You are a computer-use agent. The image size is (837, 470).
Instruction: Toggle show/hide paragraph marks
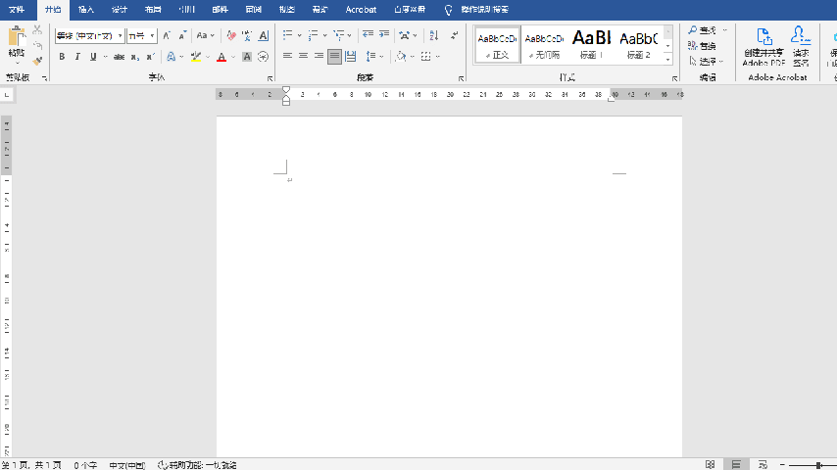point(454,35)
